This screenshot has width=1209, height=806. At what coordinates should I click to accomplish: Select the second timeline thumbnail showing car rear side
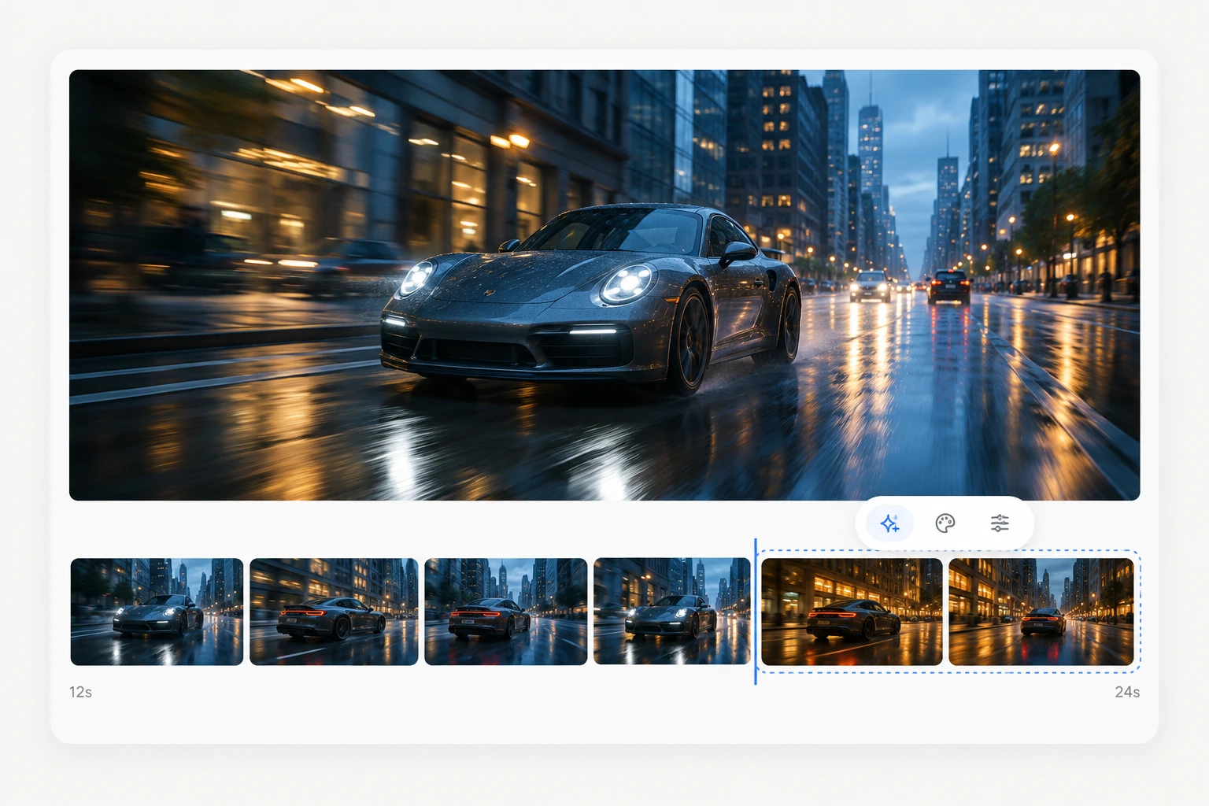pos(334,612)
